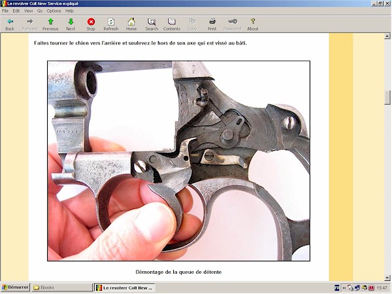Image resolution: width=392 pixels, height=294 pixels.
Task: Open the Help menu
Action: coord(69,11)
